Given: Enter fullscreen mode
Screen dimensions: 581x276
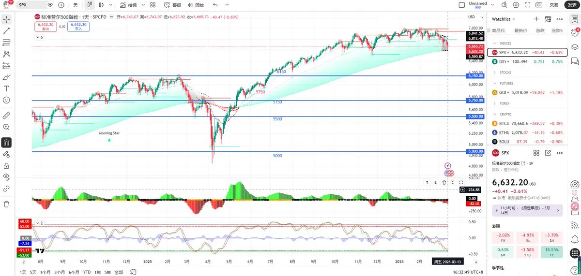Looking at the screenshot, I should [528, 5].
